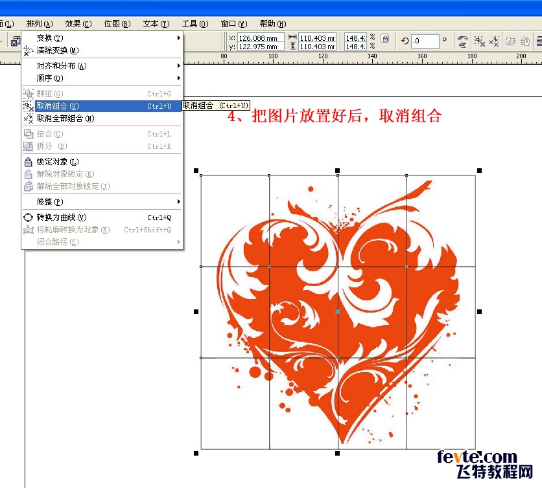Click the object width field
542x488 pixels.
(317, 38)
